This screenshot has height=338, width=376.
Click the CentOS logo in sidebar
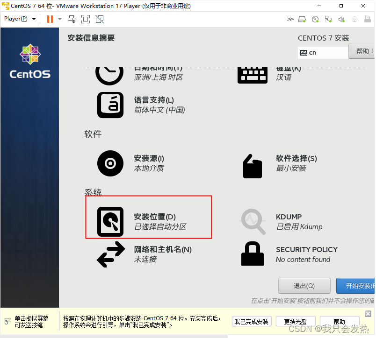pyautogui.click(x=30, y=61)
